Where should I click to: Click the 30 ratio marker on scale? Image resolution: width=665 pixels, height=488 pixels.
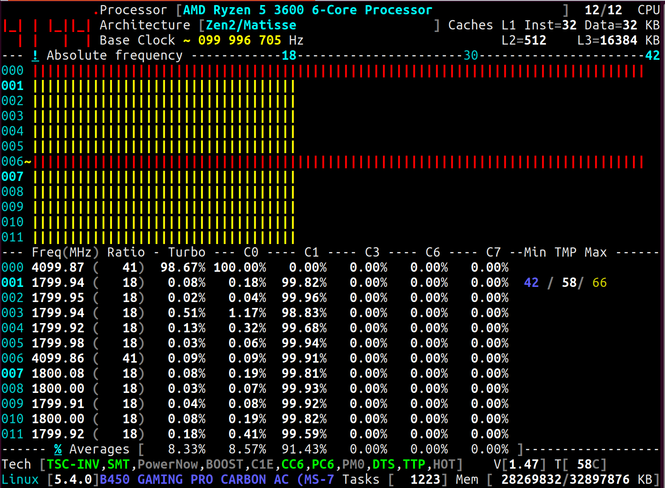click(x=471, y=56)
